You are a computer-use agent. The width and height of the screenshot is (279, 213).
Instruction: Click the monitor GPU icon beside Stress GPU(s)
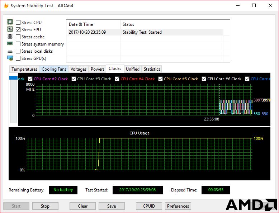(x=10, y=58)
